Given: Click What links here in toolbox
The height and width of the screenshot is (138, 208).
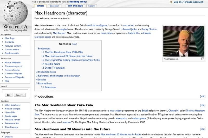Looking at the screenshot, I should 12,105.
